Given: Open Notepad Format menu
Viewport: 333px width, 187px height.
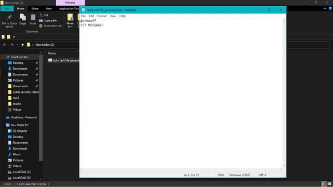Looking at the screenshot, I should coord(102,16).
